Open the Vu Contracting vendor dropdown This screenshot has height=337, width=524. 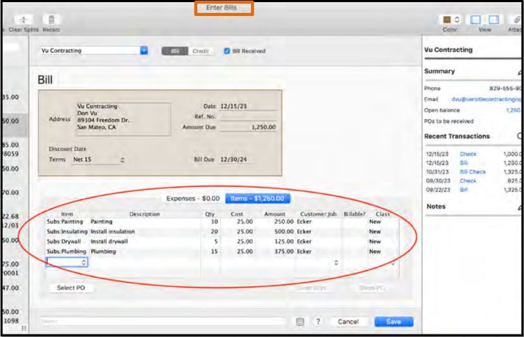[x=144, y=50]
